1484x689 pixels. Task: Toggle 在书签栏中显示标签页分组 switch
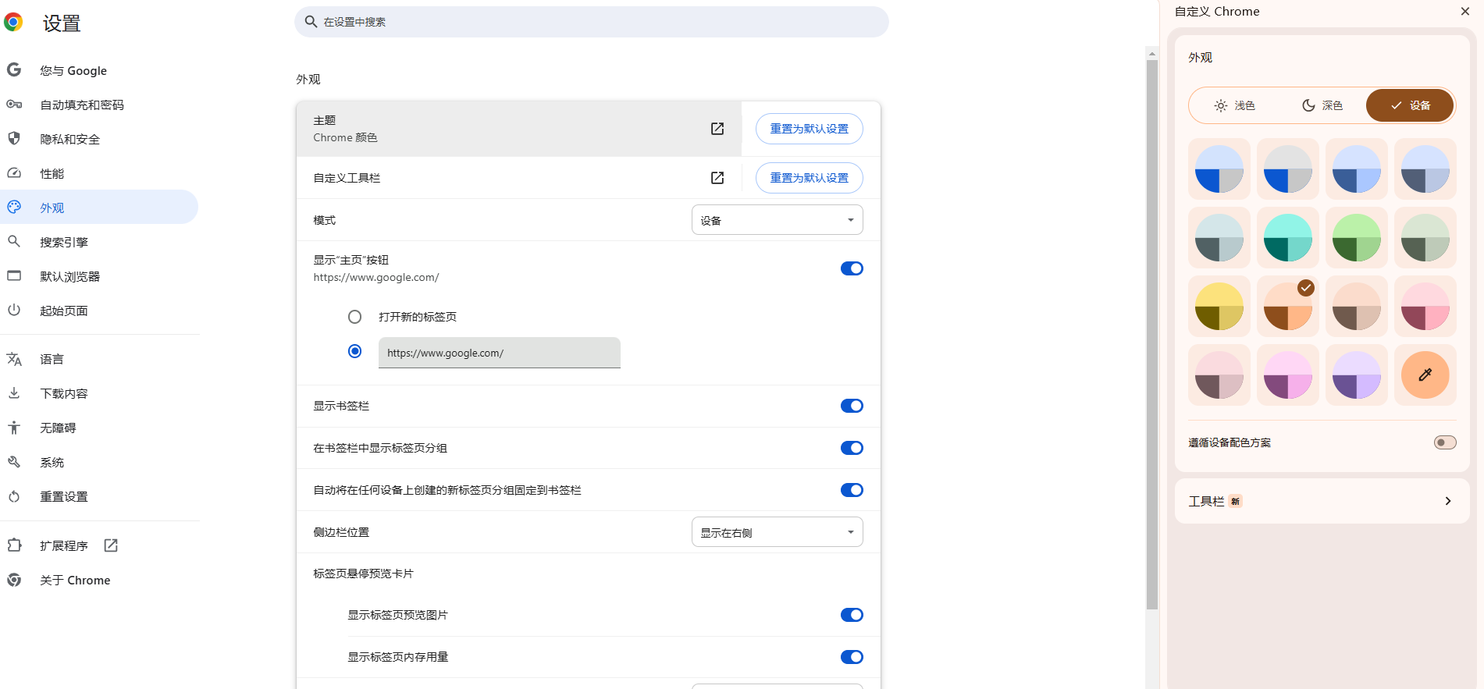coord(852,448)
